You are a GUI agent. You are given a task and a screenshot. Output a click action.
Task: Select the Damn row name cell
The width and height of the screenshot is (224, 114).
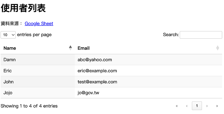coord(38,60)
